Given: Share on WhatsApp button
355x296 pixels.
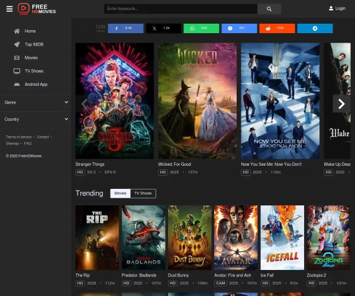Looking at the screenshot, I should [x=201, y=28].
